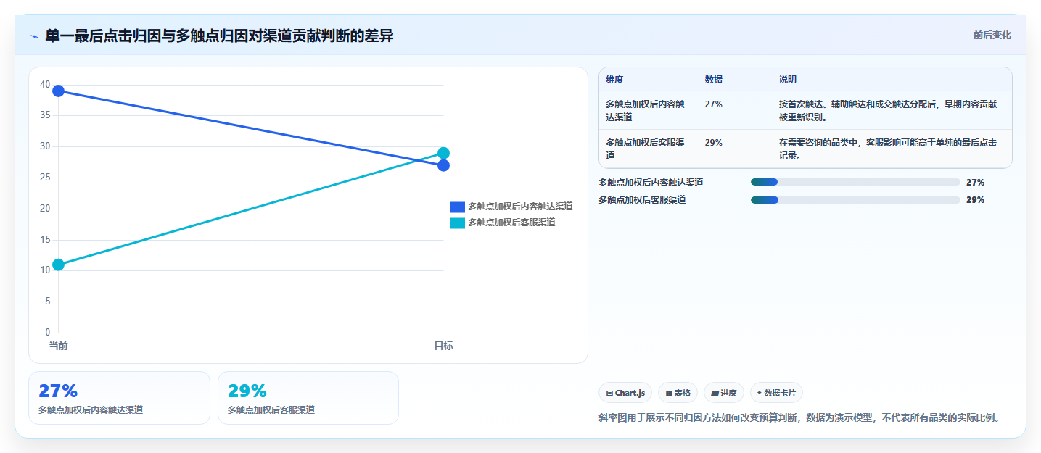The height and width of the screenshot is (453, 1041).
Task: Click the 说明 column header
Action: click(788, 79)
